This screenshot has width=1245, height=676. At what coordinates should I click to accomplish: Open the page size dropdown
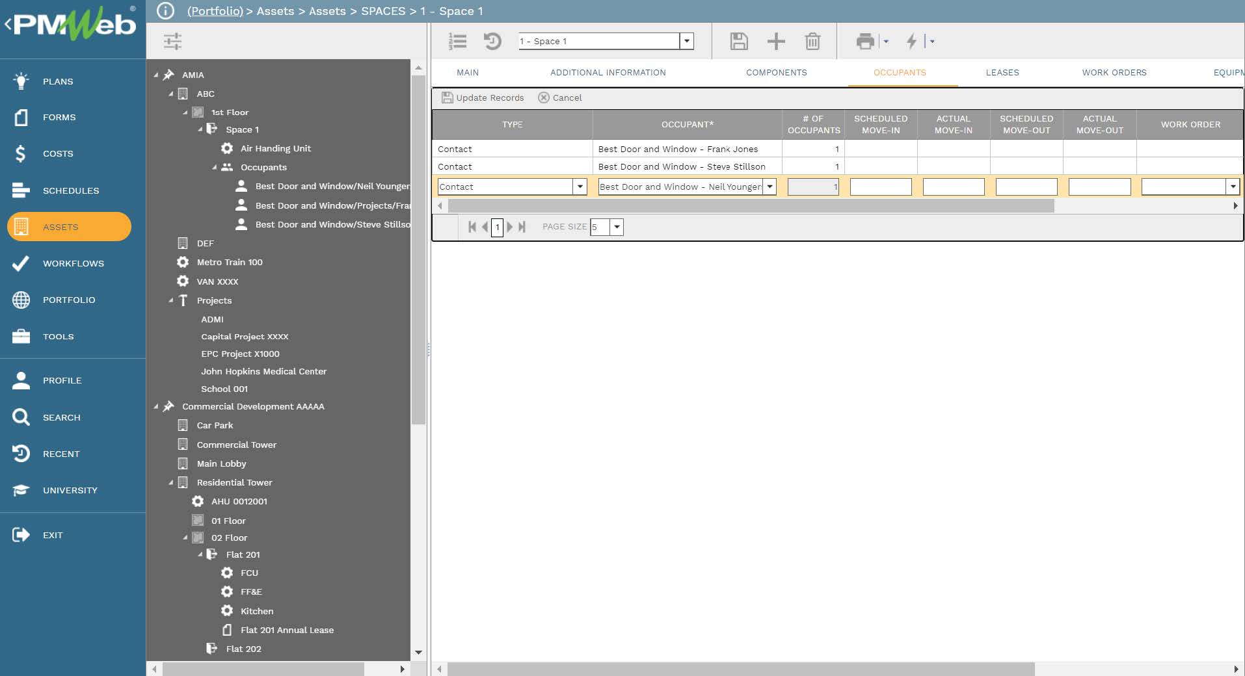[x=617, y=227]
